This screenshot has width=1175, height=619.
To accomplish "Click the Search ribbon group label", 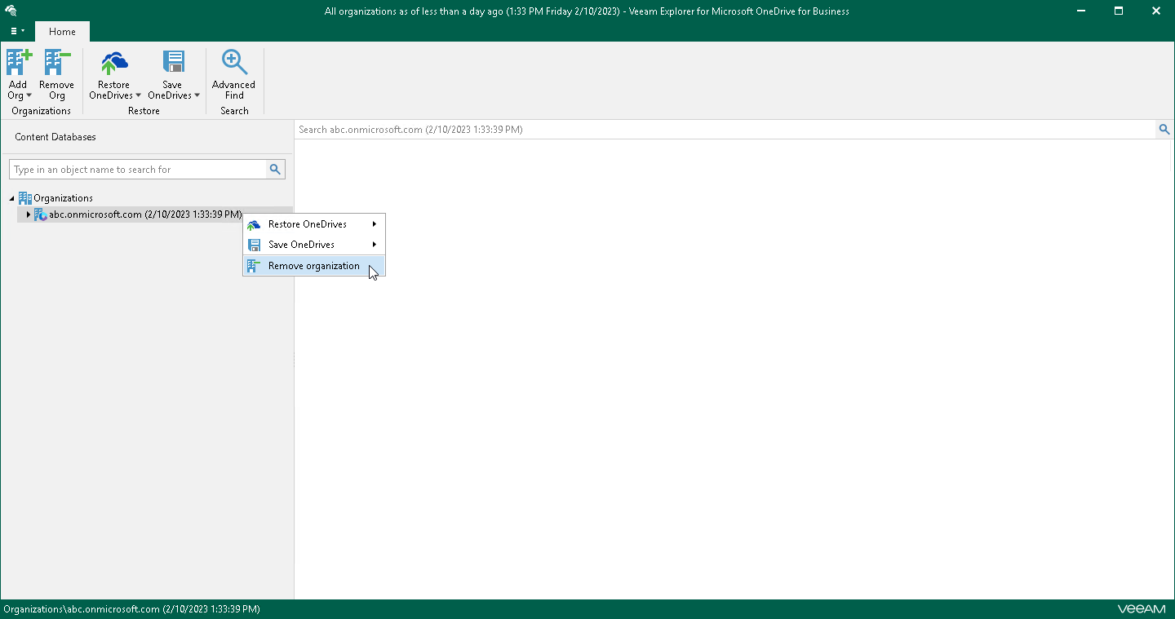I will [234, 111].
